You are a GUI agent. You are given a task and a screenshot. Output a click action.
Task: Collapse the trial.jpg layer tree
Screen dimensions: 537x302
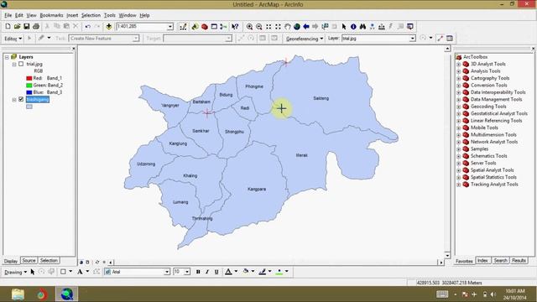point(14,64)
